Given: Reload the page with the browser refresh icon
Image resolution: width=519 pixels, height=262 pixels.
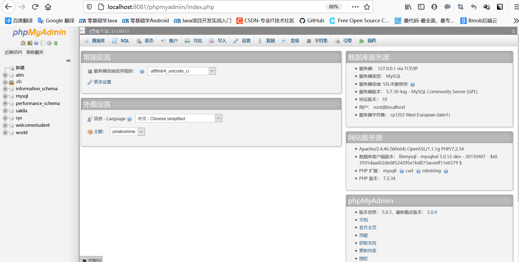Looking at the screenshot, I should coord(35,7).
